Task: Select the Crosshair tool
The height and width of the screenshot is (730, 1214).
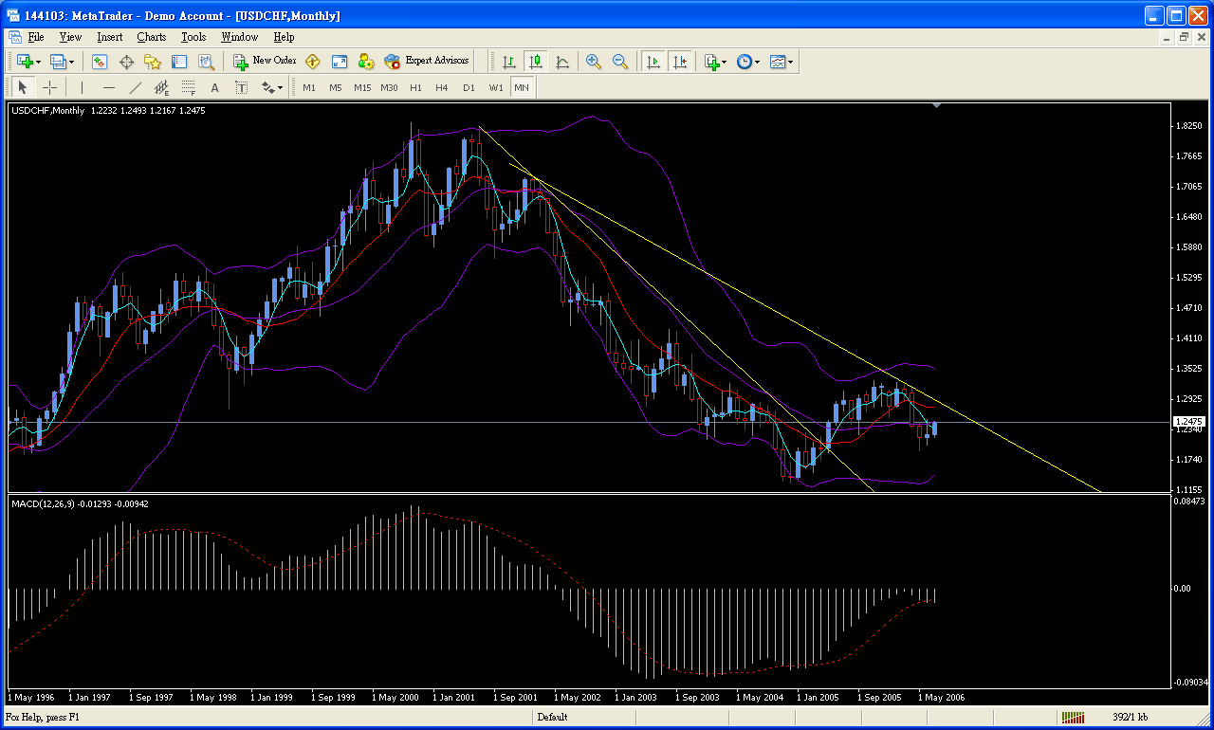Action: tap(50, 87)
